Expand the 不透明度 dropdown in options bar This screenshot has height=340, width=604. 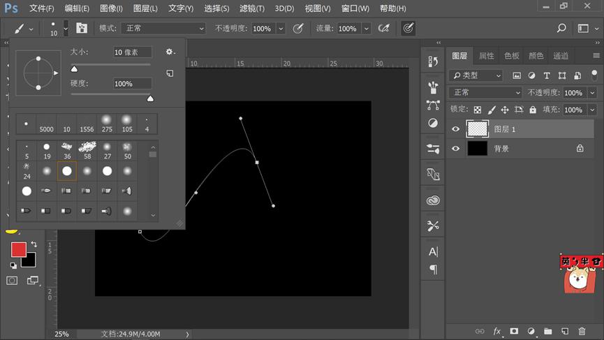[x=281, y=29]
